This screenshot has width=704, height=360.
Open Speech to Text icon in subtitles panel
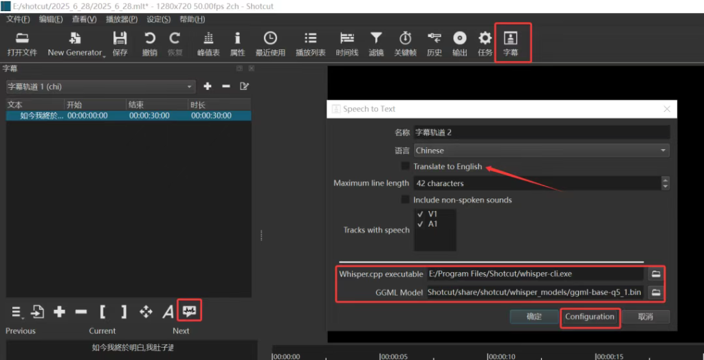pos(190,311)
